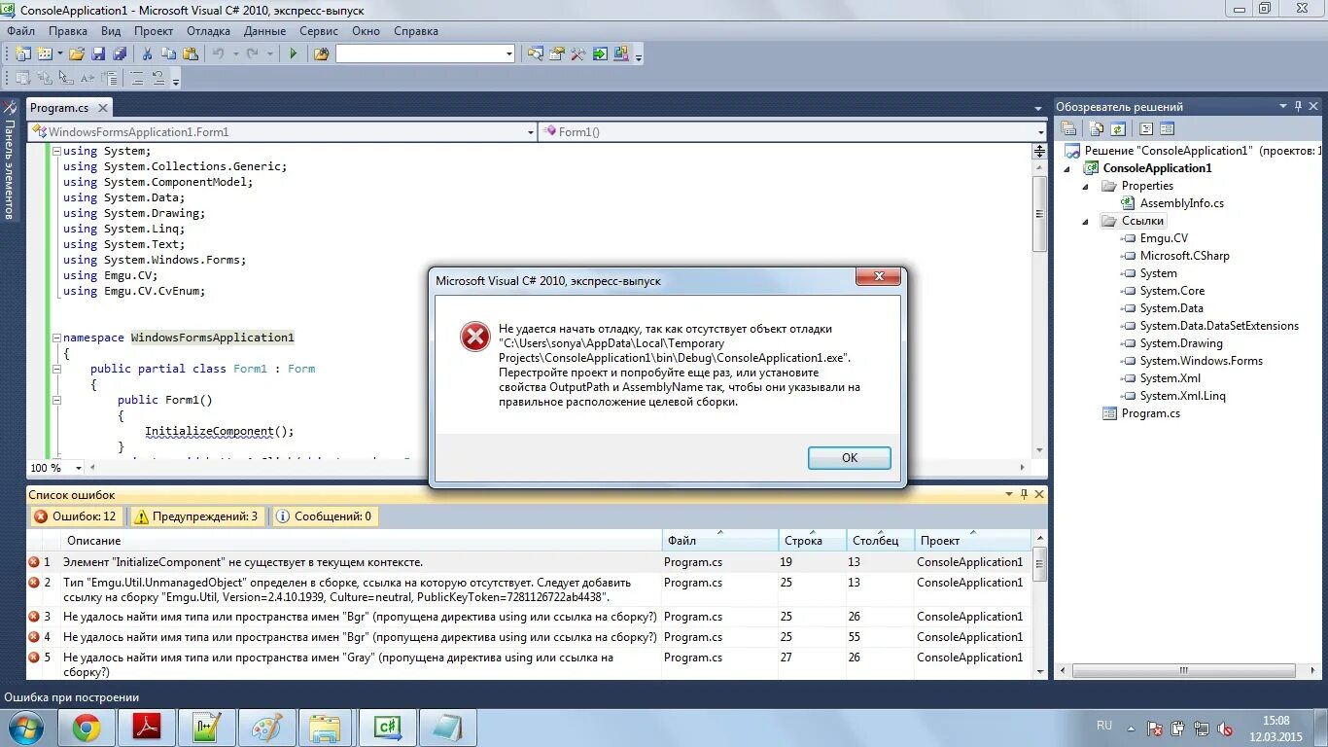
Task: Collapse the Ссылки references node
Action: point(1086,221)
